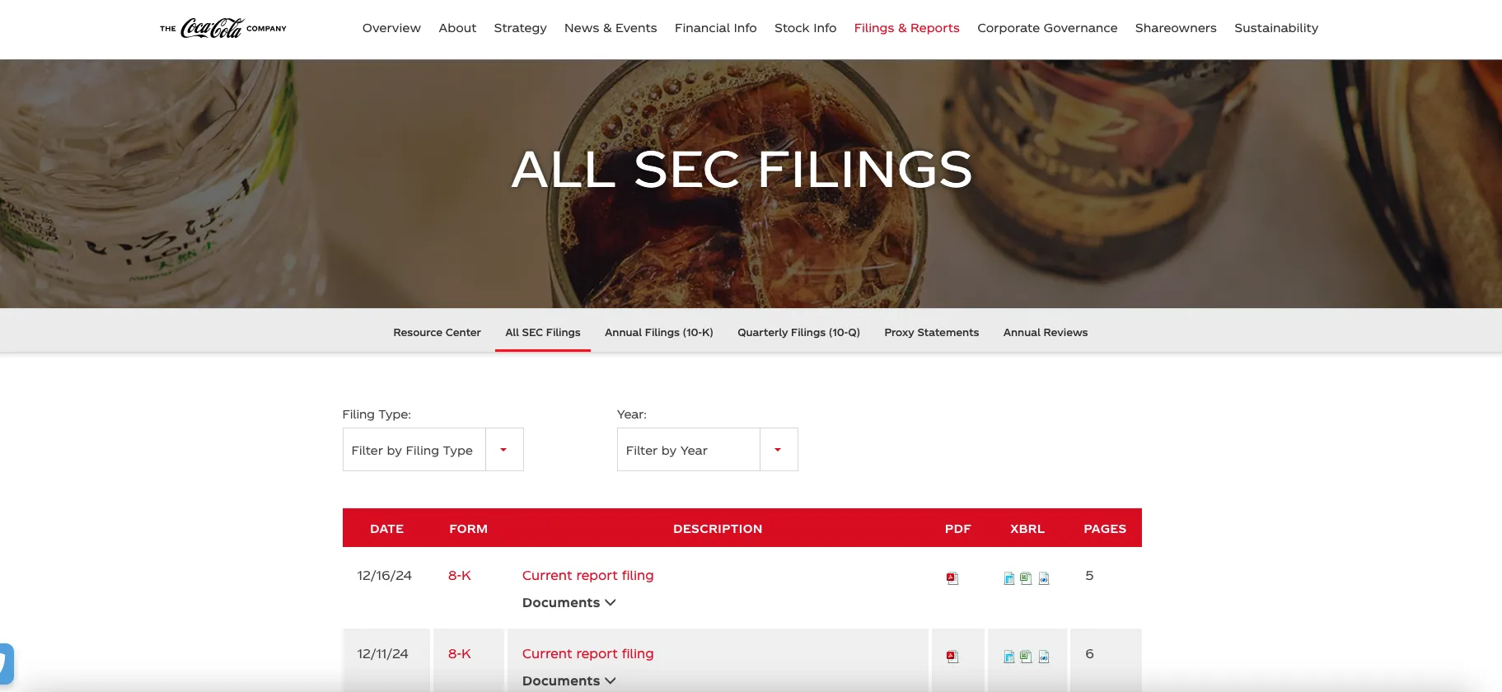Open the 8-K form link dated 12/16/24
The image size is (1502, 692).
(460, 576)
